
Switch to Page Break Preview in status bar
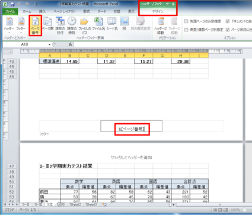(225, 210)
